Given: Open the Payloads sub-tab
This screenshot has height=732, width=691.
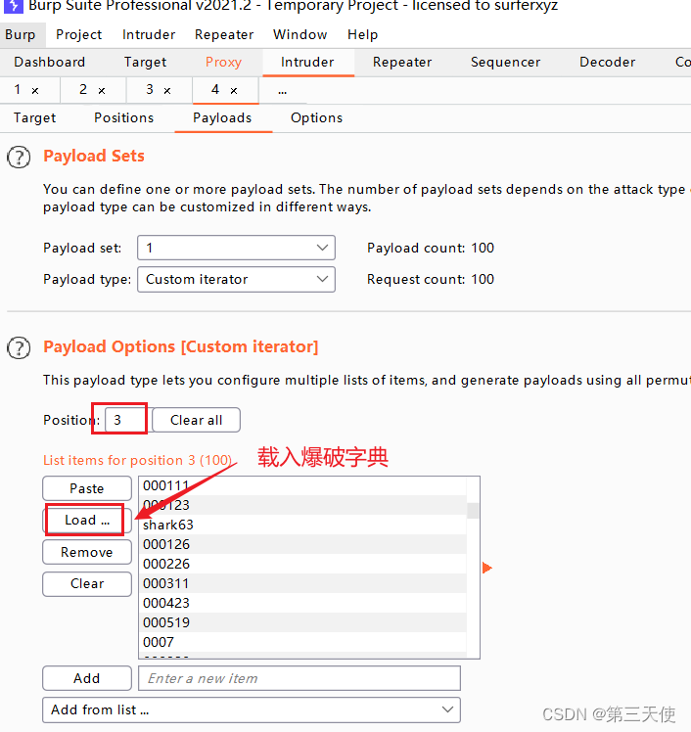Looking at the screenshot, I should click(222, 118).
